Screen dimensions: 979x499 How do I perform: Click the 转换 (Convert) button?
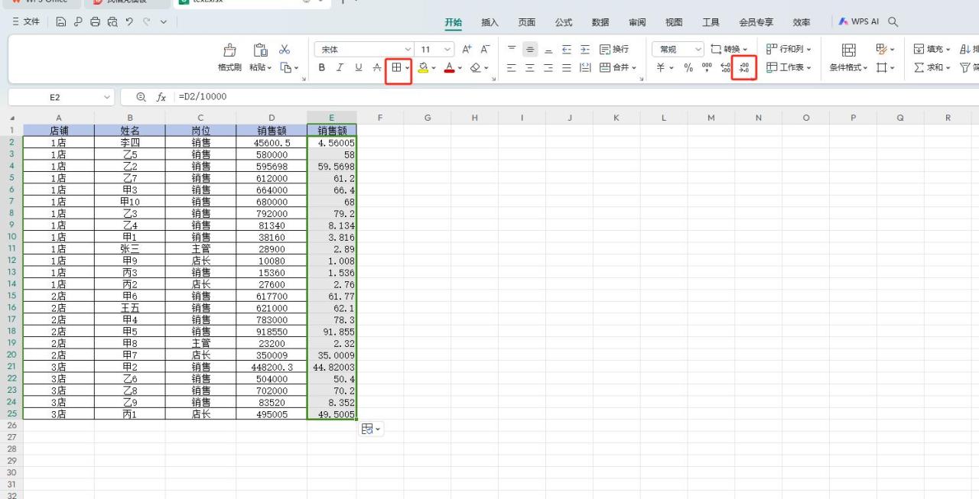(x=729, y=49)
